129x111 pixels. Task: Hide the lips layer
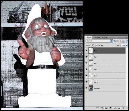[87, 69]
